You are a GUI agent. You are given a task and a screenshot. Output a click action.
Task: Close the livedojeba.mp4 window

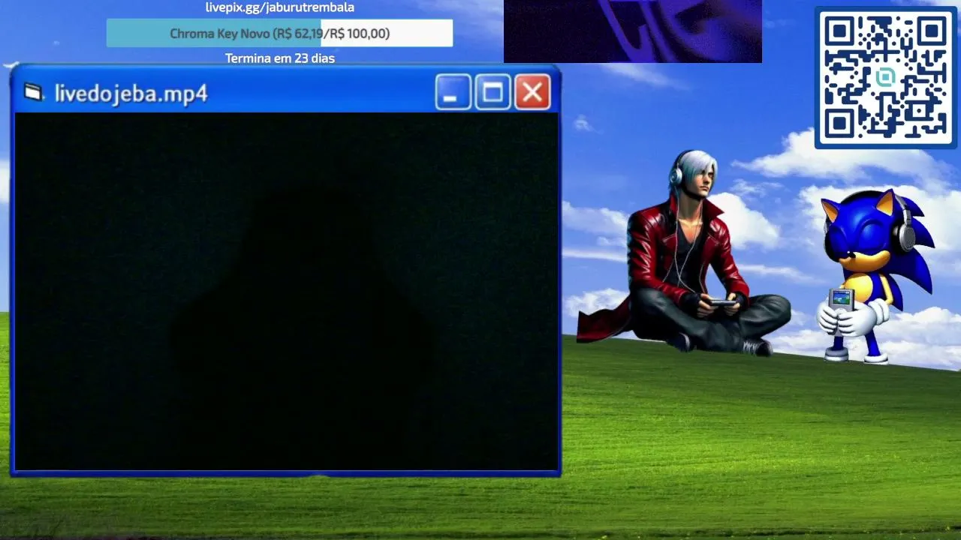point(532,92)
